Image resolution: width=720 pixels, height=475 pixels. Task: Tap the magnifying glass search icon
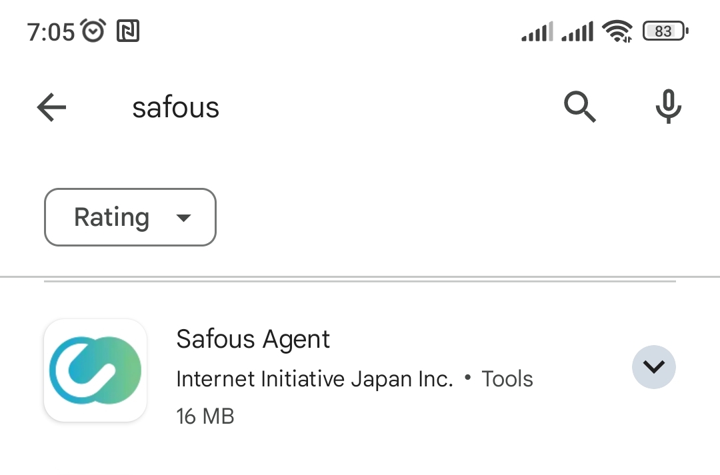pos(580,107)
